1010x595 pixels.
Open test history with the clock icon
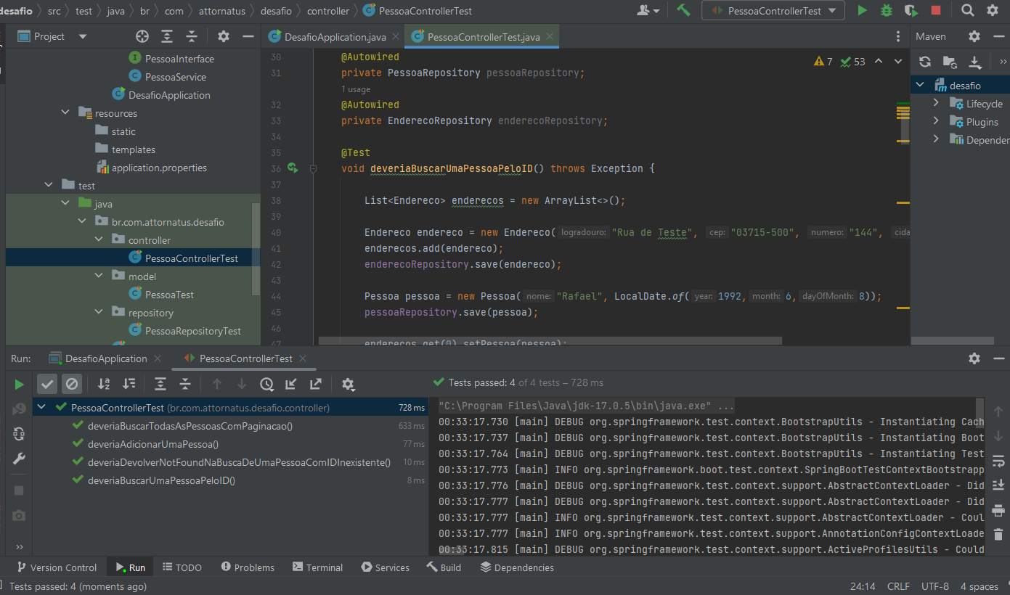pyautogui.click(x=266, y=384)
